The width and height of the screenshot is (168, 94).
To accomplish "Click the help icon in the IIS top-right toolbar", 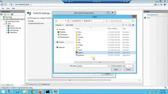I will [165, 4].
